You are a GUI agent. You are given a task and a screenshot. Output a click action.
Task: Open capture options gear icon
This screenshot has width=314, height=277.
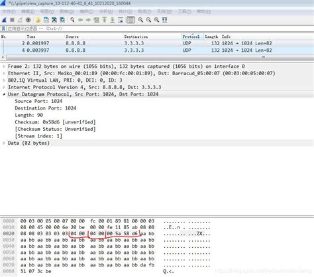tap(28, 20)
